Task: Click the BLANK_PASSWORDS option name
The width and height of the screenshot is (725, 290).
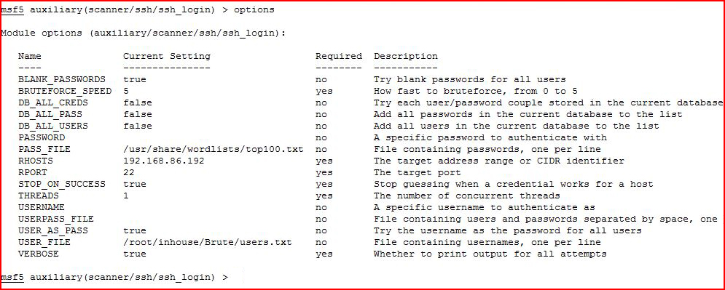Action: pyautogui.click(x=61, y=80)
